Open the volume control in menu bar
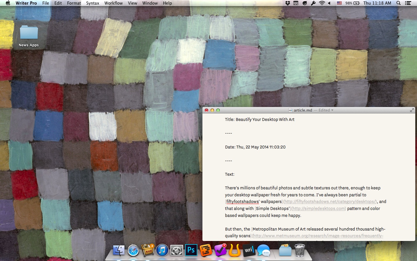 pyautogui.click(x=330, y=3)
